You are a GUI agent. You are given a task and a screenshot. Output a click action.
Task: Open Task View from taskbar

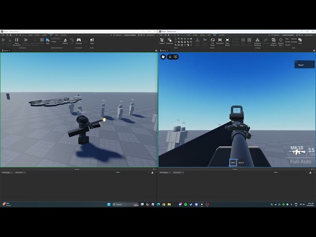[x=142, y=204]
